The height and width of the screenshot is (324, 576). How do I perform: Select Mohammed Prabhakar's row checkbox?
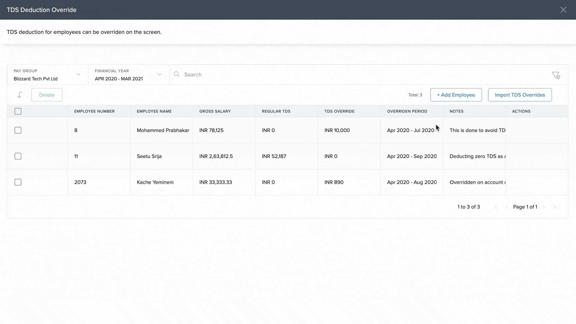18,130
